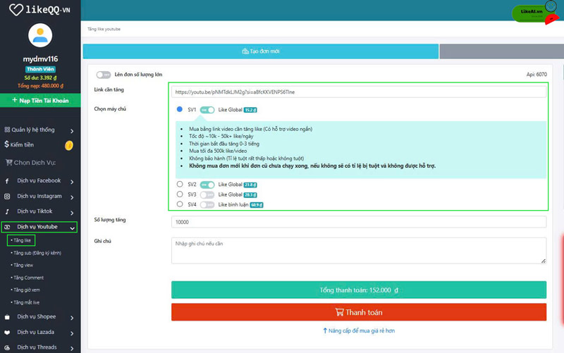This screenshot has width=564, height=353.
Task: Click the LikeAI.vn badge at top right
Action: point(534,13)
